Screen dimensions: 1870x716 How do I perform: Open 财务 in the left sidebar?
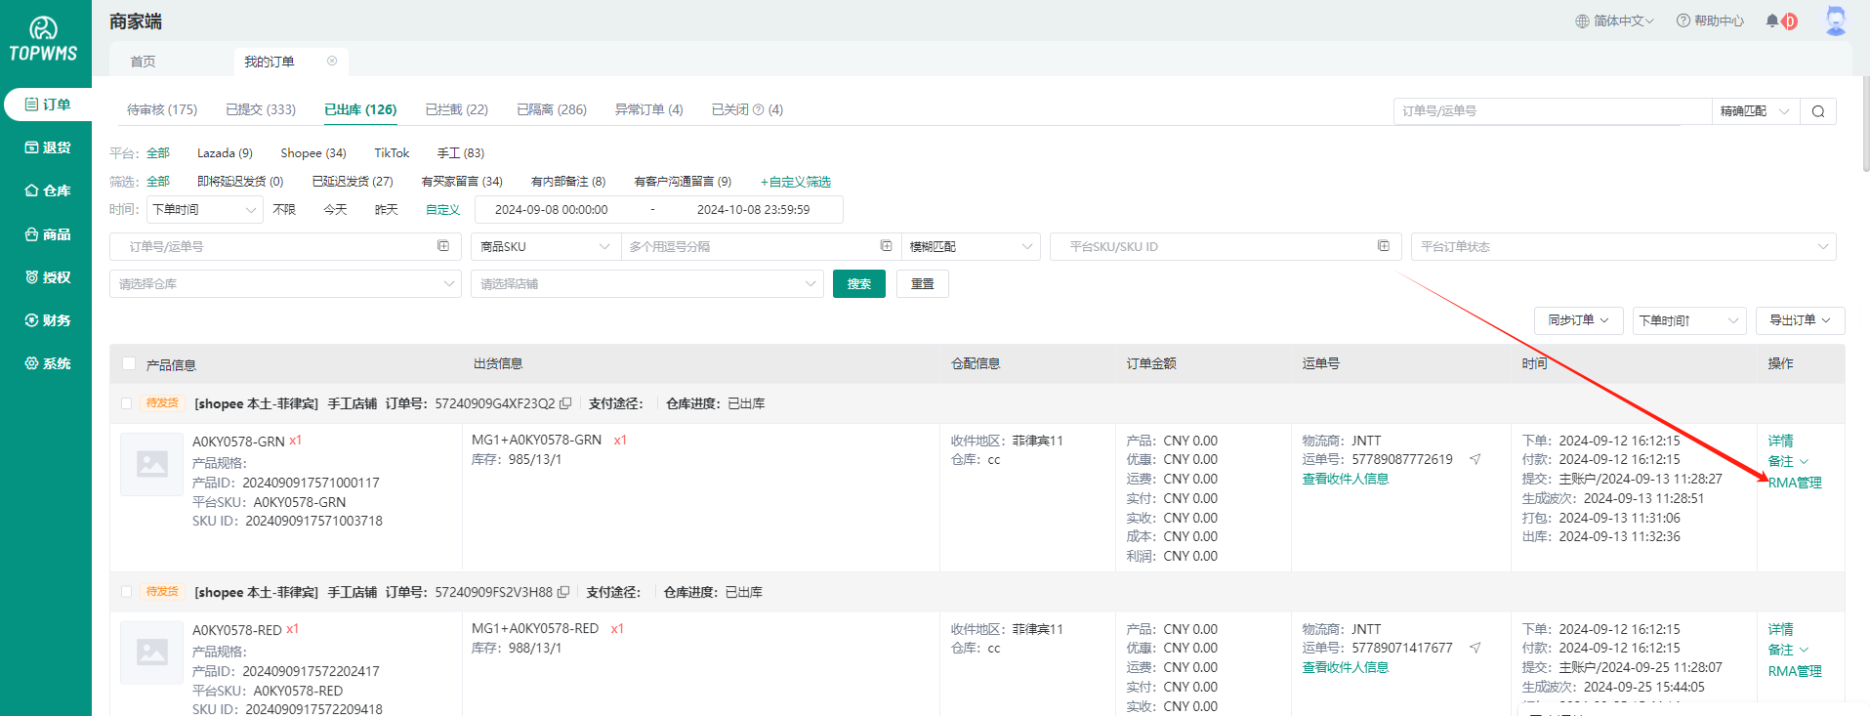click(48, 320)
